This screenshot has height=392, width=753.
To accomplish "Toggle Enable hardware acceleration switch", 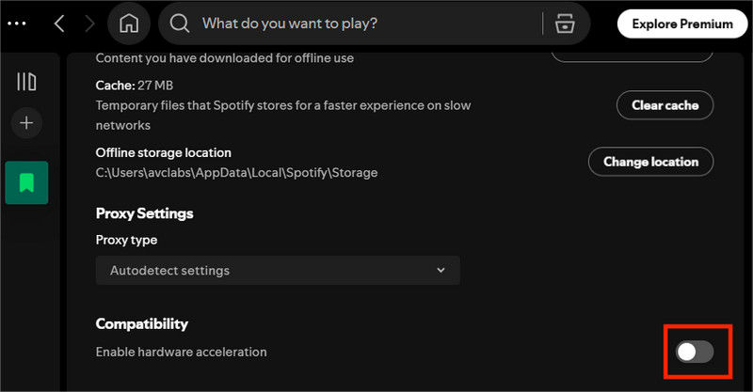I will coord(695,353).
